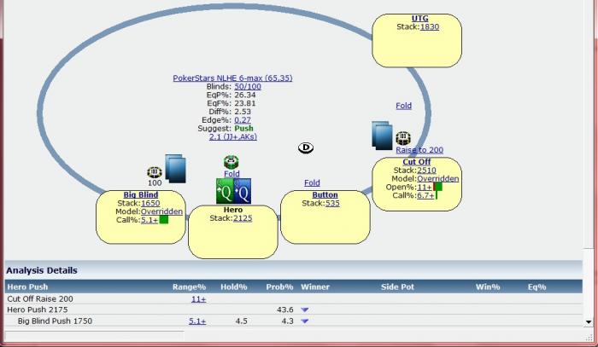Click the dealer button marker

pyautogui.click(x=306, y=147)
